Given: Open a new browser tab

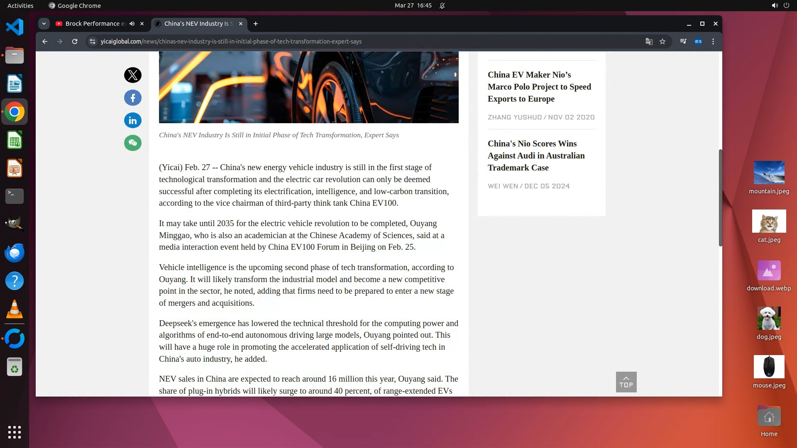Looking at the screenshot, I should (x=256, y=24).
